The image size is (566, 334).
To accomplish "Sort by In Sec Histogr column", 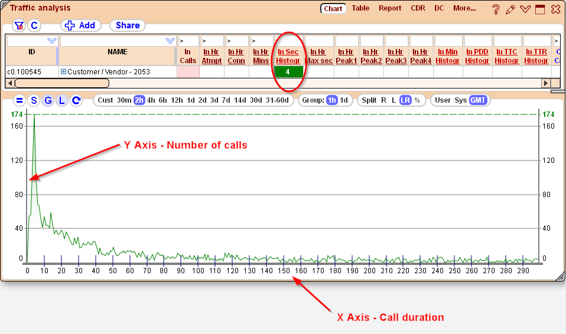I will pyautogui.click(x=288, y=56).
